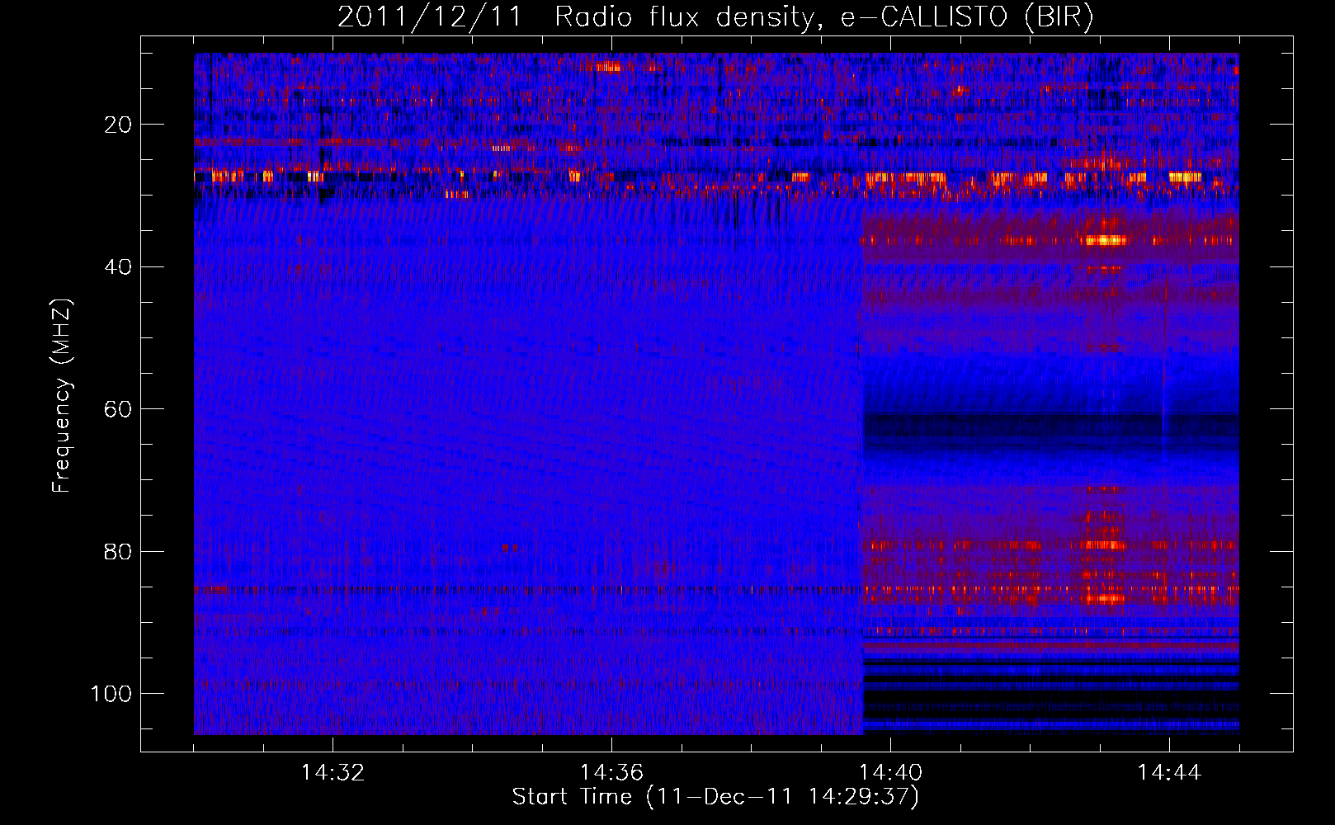Click the '14:44' time tick label
Image resolution: width=1335 pixels, height=825 pixels.
(x=1169, y=773)
